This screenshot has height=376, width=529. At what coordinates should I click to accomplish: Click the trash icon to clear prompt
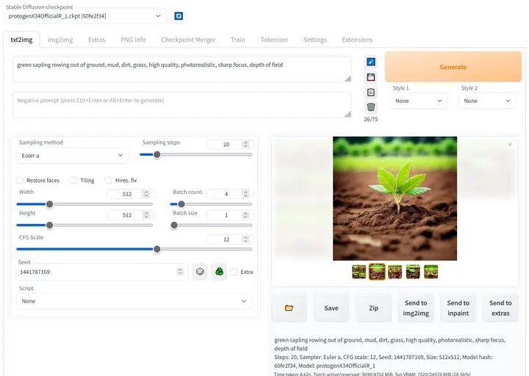click(x=371, y=107)
